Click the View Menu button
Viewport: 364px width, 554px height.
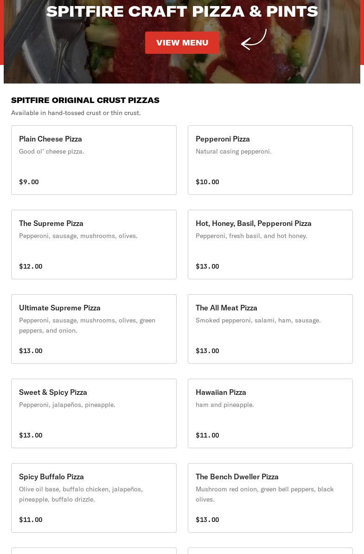tap(182, 43)
